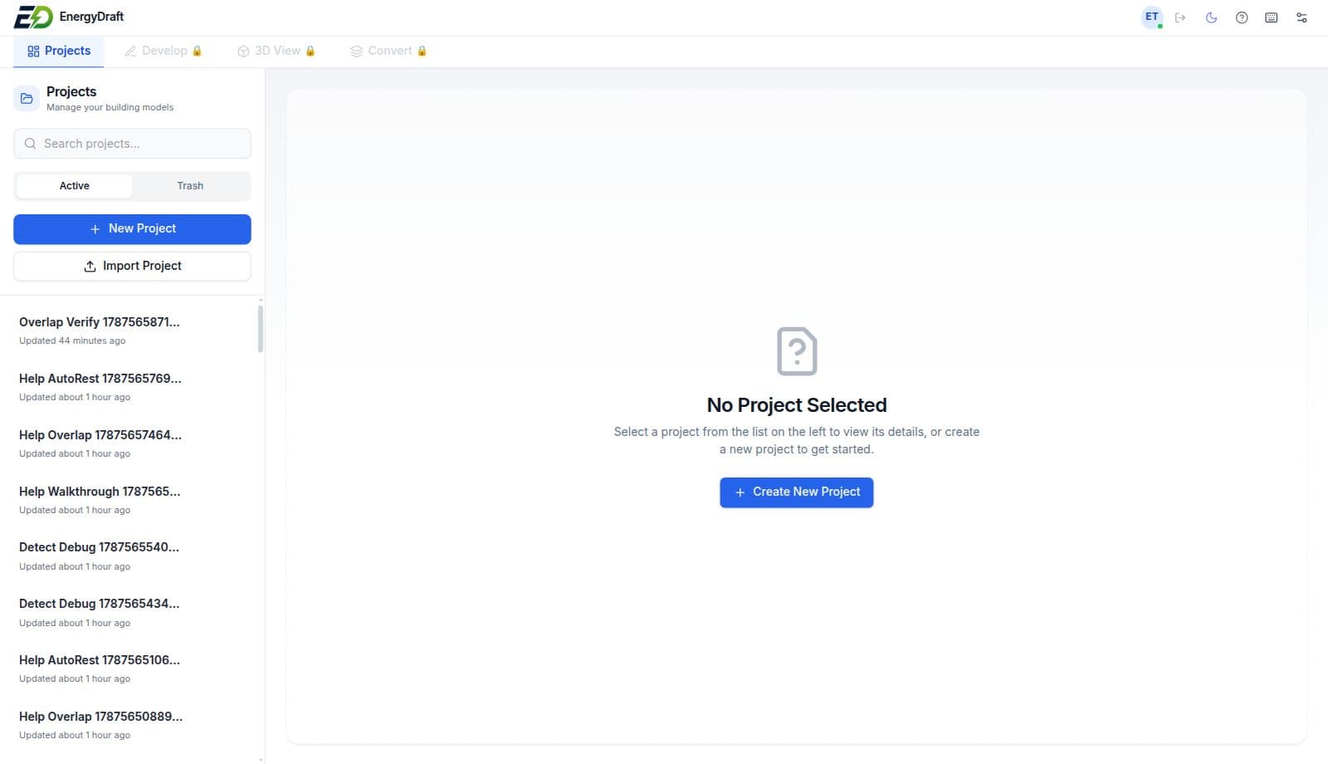Click the lock icon beside 3D View

coord(310,51)
